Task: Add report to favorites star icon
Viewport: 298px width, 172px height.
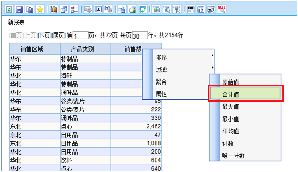Action: (40, 9)
